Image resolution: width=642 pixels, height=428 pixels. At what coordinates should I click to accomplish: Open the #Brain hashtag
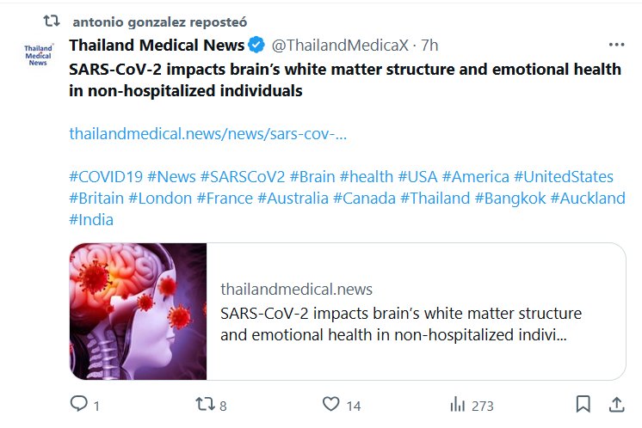coord(312,177)
